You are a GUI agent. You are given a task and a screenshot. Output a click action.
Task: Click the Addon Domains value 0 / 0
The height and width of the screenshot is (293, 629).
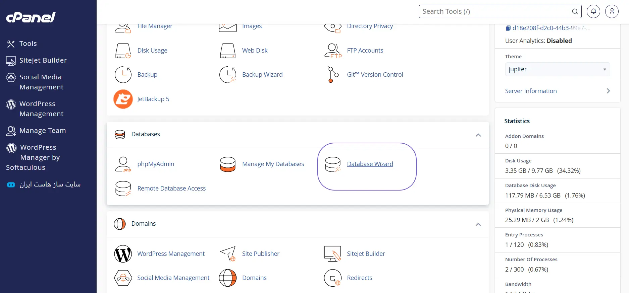[511, 146]
